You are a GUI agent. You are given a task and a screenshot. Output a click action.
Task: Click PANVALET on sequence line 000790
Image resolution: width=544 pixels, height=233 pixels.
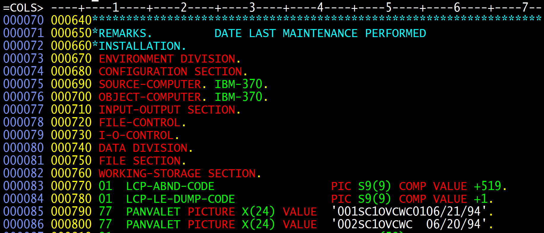coord(153,212)
